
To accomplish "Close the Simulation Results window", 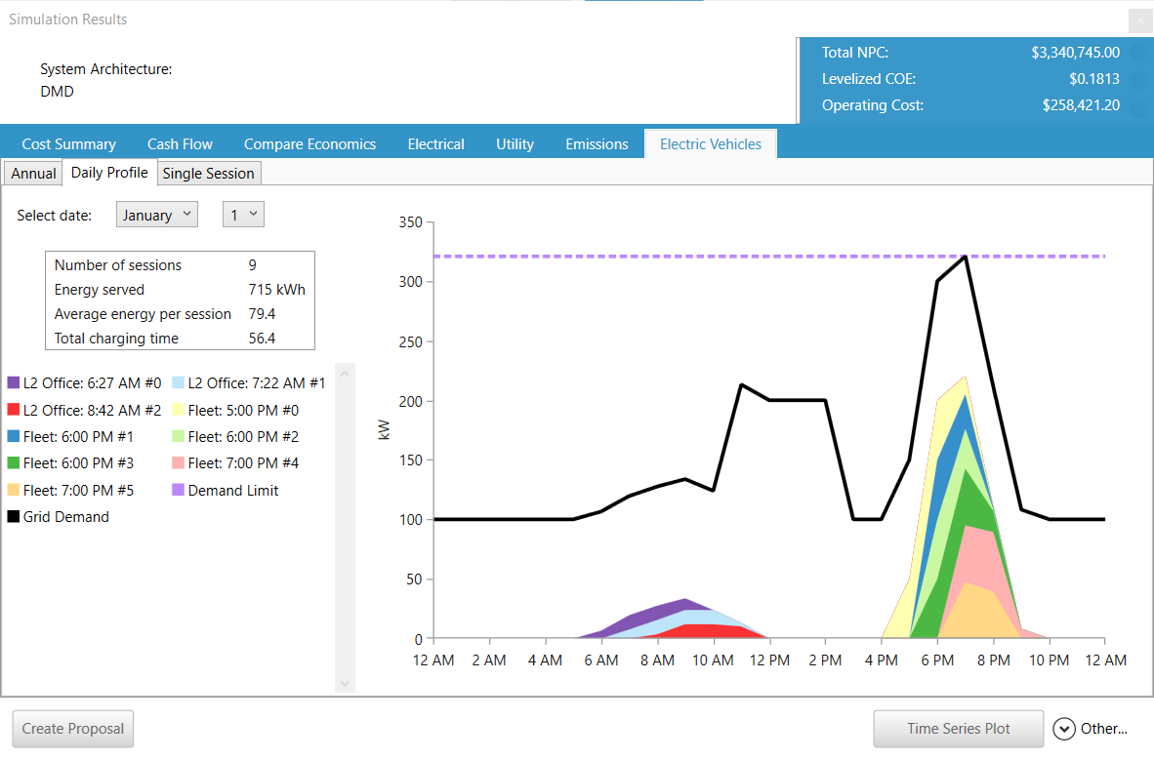I will click(x=1139, y=20).
